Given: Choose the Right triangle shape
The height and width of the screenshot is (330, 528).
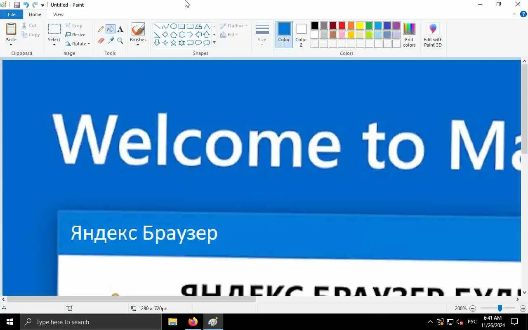Looking at the screenshot, I should 157,35.
